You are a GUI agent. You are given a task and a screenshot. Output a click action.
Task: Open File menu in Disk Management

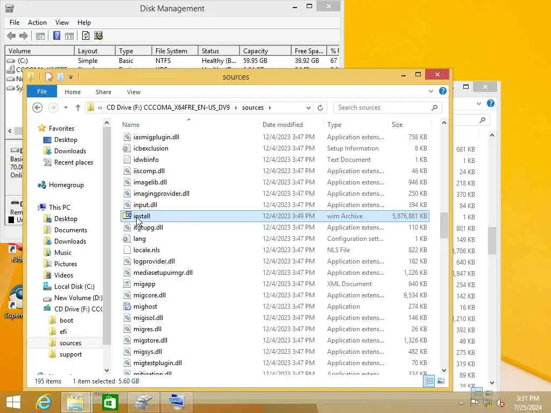click(x=15, y=23)
